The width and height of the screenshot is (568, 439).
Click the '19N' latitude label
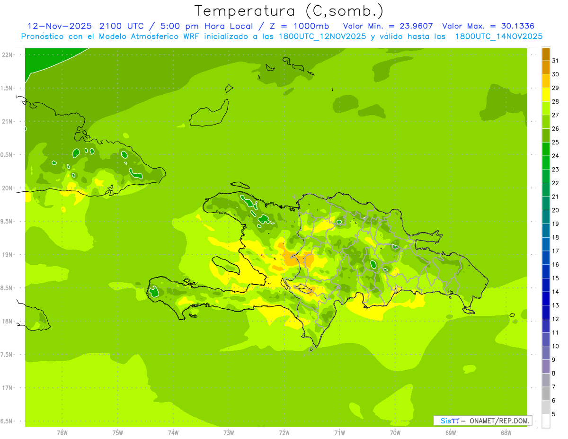pyautogui.click(x=8, y=254)
